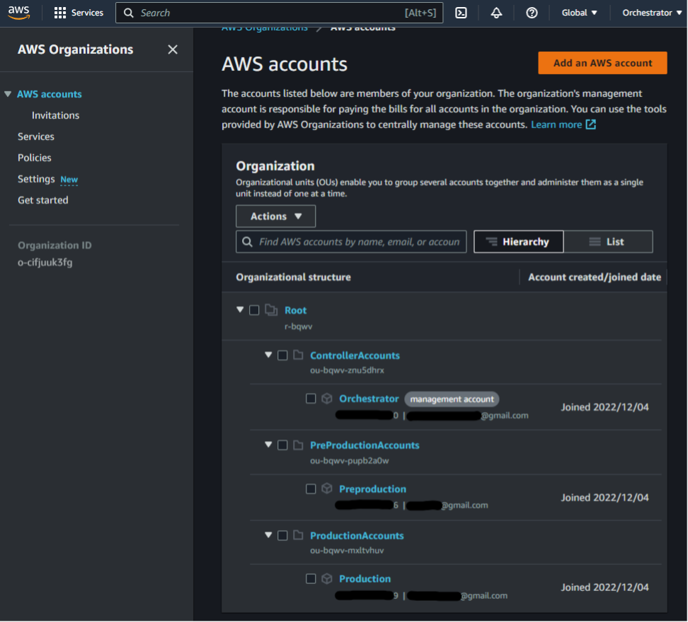Collapse the ProductionAccounts OU tree

click(268, 535)
